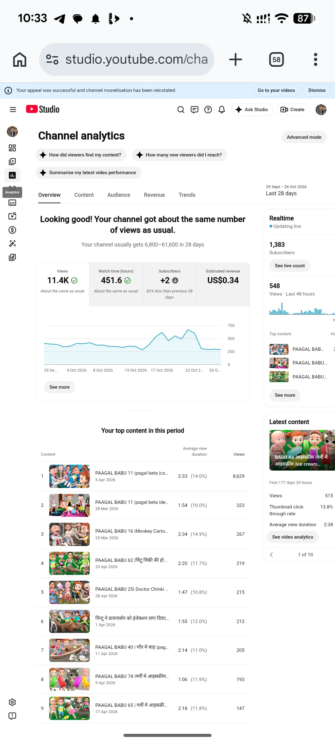
Task: Open Customisation magic wand icon in sidebar
Action: click(x=12, y=243)
